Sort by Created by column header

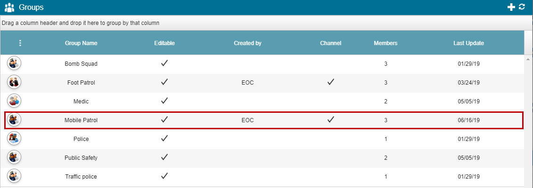[x=247, y=43]
